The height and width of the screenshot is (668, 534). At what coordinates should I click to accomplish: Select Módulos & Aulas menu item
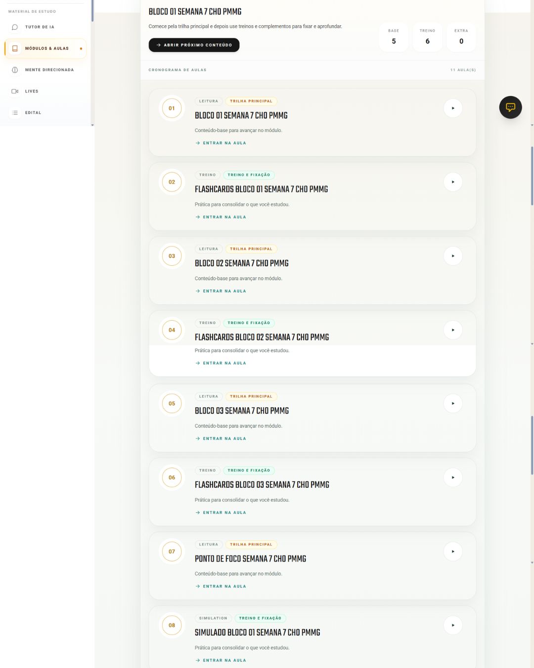click(45, 48)
